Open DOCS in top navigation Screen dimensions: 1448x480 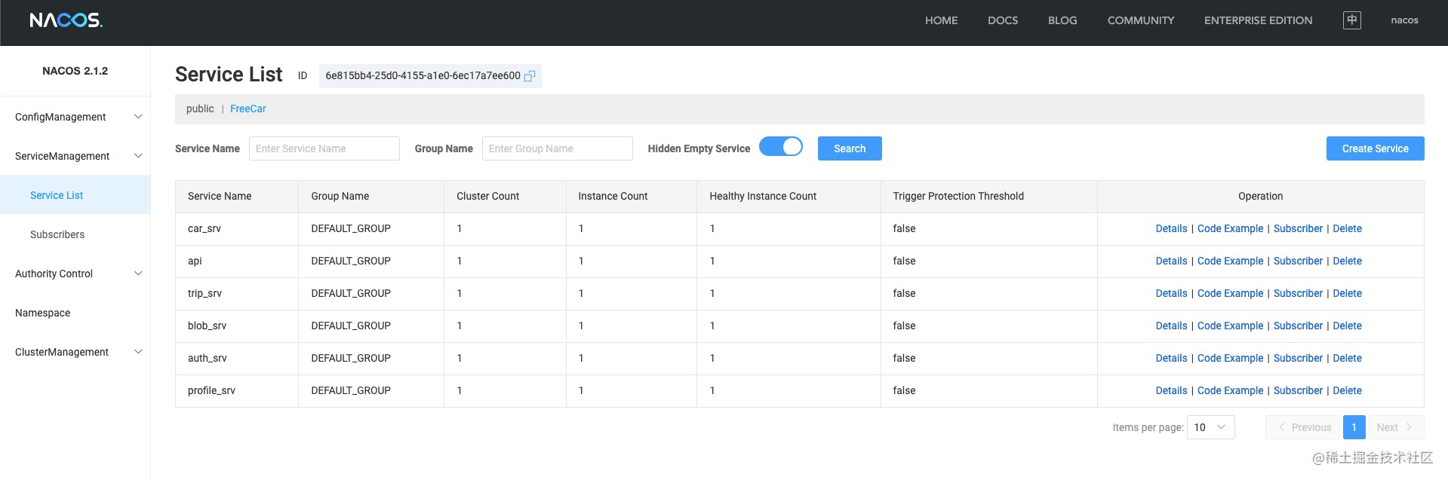pyautogui.click(x=1003, y=20)
